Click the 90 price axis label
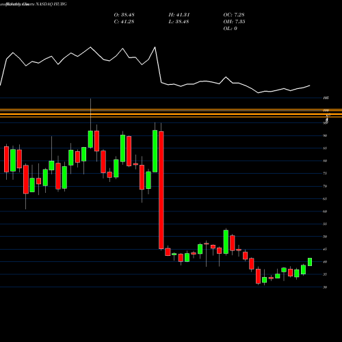This screenshot has width=342, height=342. click(325, 135)
